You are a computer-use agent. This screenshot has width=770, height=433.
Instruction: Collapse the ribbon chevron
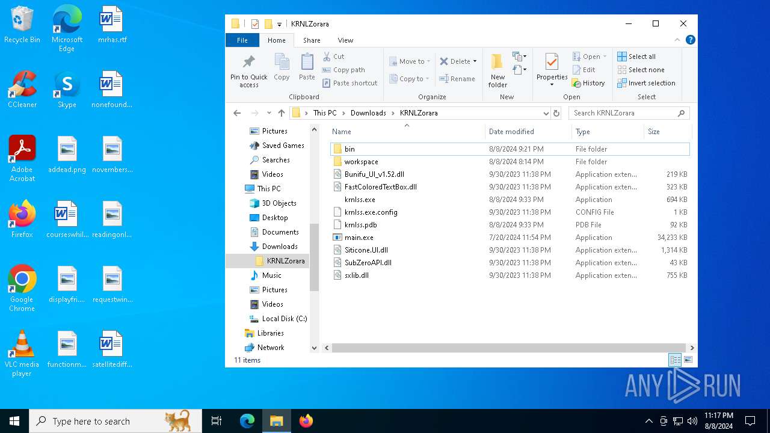click(677, 40)
